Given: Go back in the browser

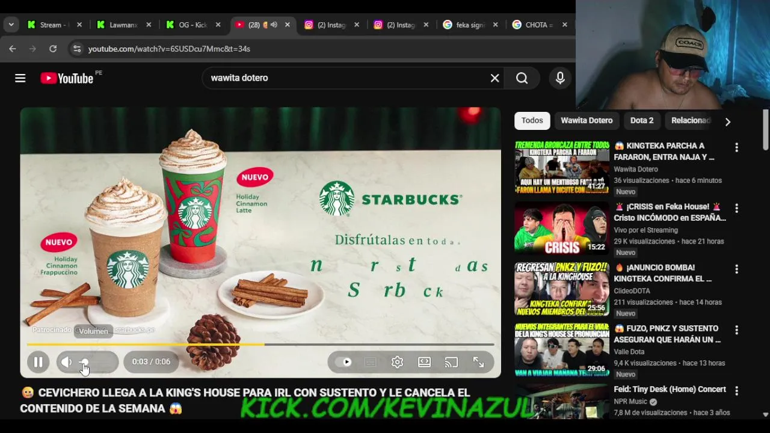Looking at the screenshot, I should click(13, 49).
